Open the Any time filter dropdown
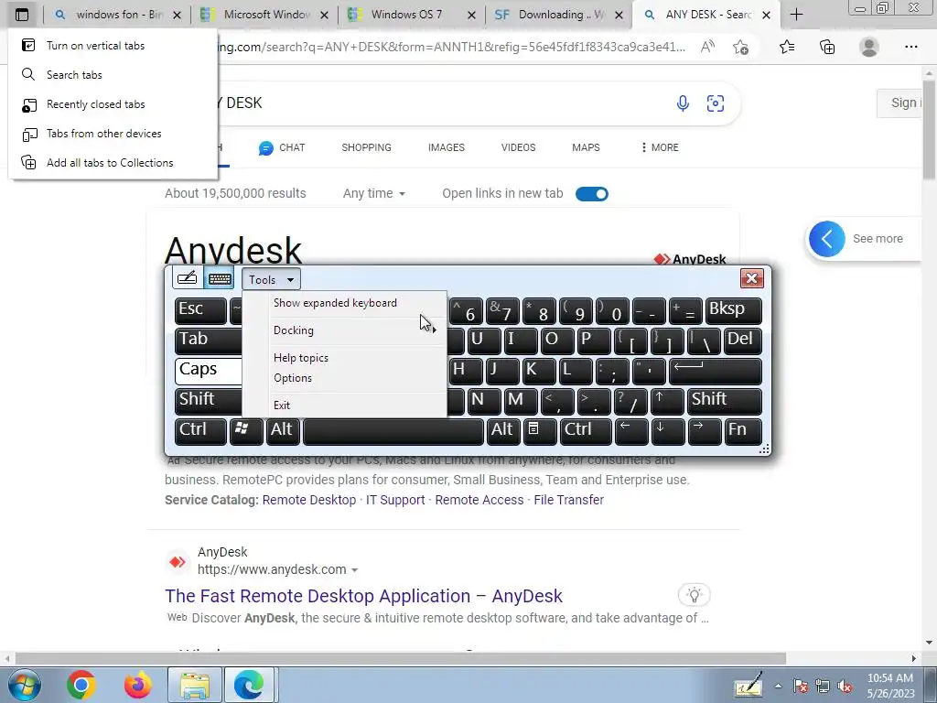This screenshot has height=703, width=937. [374, 194]
